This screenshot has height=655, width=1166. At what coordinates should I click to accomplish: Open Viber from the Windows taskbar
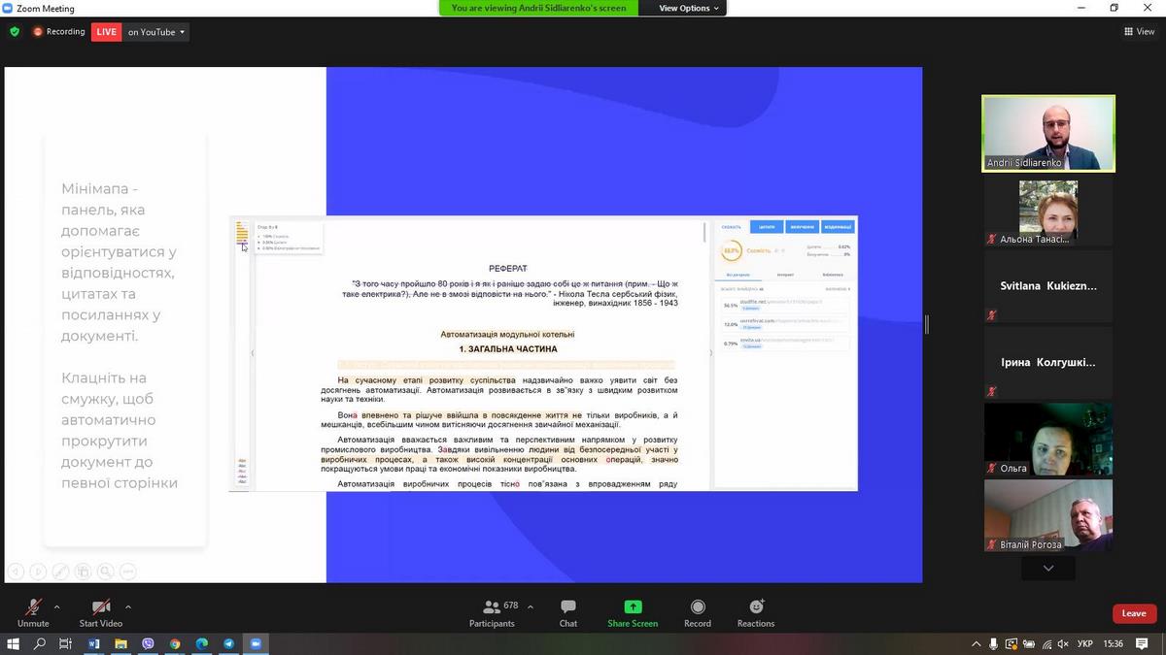[148, 643]
